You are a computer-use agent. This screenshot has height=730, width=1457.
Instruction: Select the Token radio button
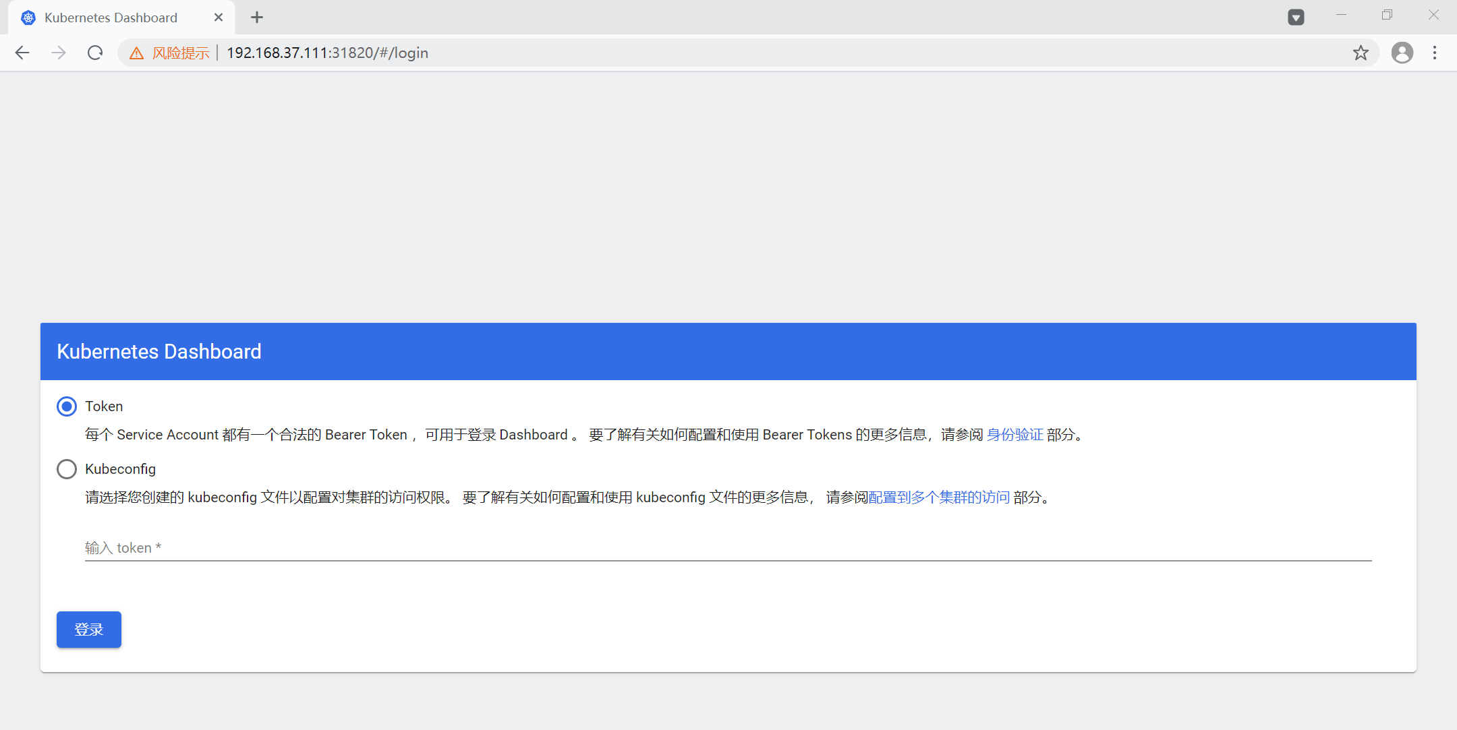click(67, 406)
